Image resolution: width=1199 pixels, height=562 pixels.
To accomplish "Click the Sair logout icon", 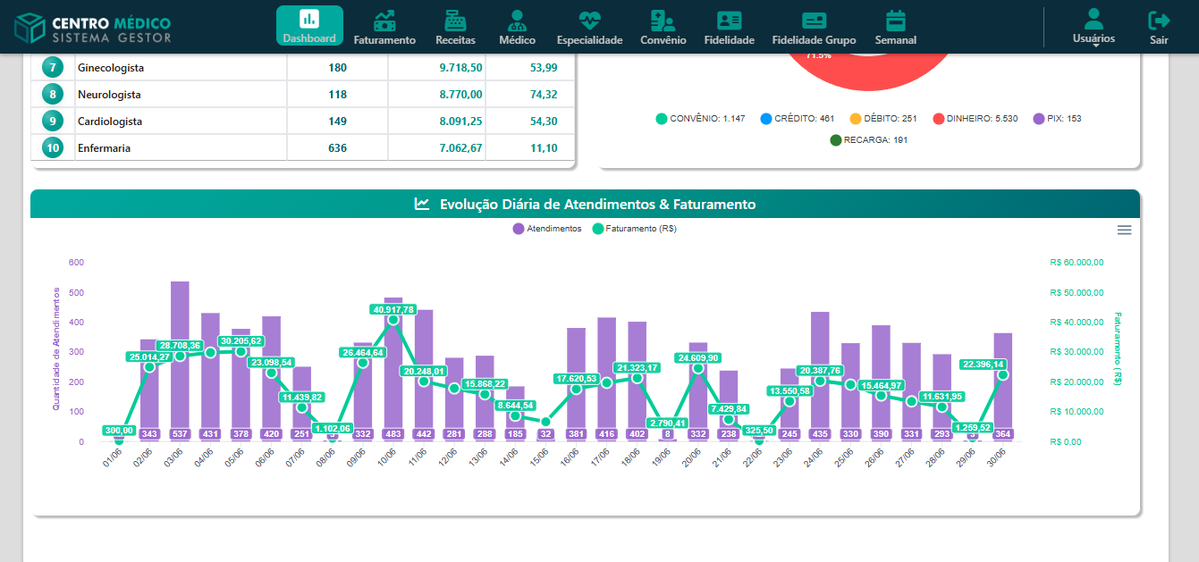I will pos(1159,21).
